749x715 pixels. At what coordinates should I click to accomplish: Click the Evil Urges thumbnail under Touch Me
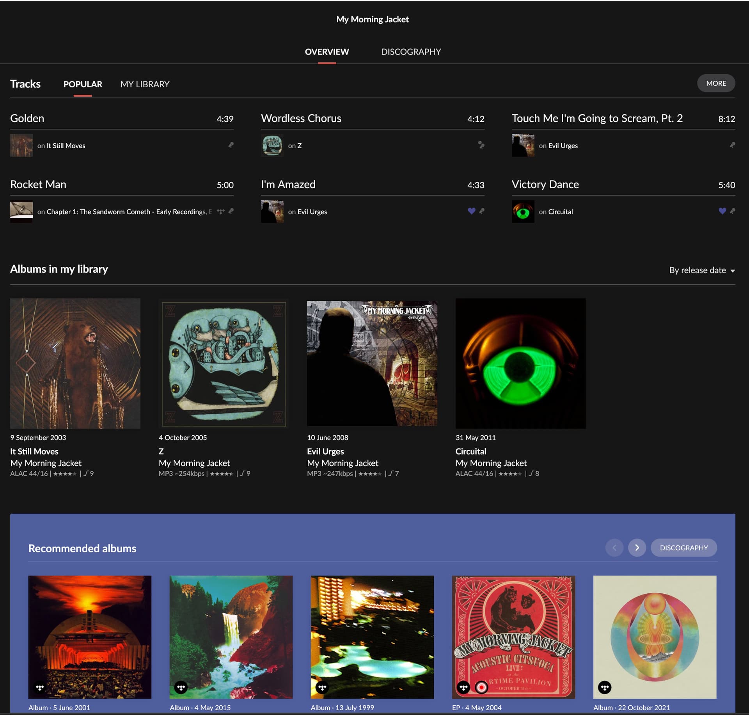coord(523,145)
